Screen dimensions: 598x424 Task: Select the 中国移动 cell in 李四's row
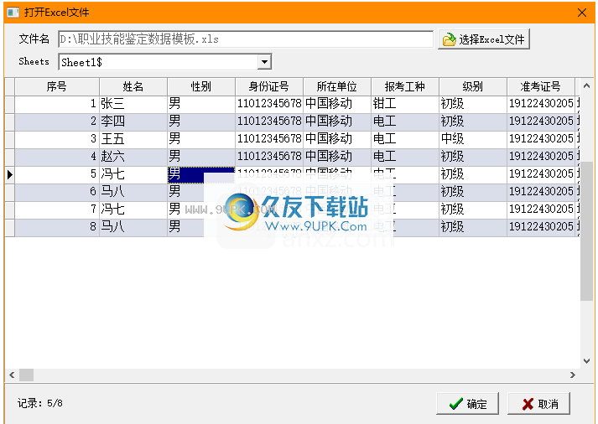(337, 122)
